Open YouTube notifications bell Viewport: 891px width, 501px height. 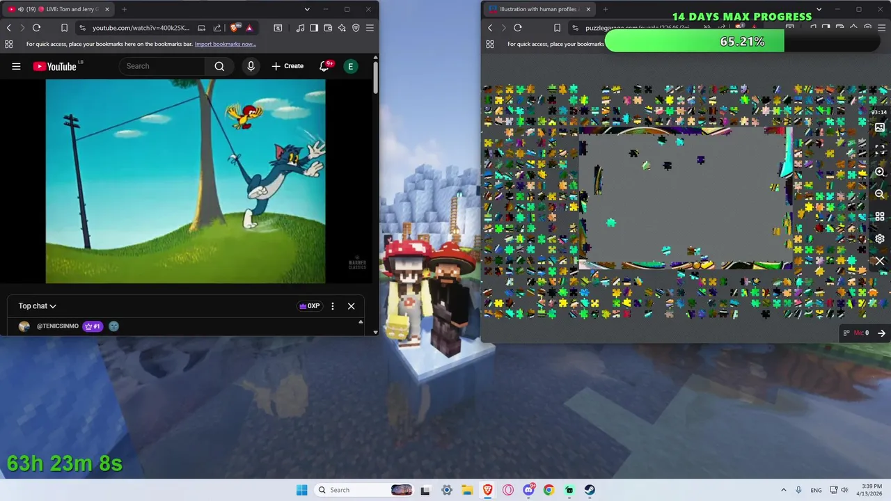click(x=324, y=66)
